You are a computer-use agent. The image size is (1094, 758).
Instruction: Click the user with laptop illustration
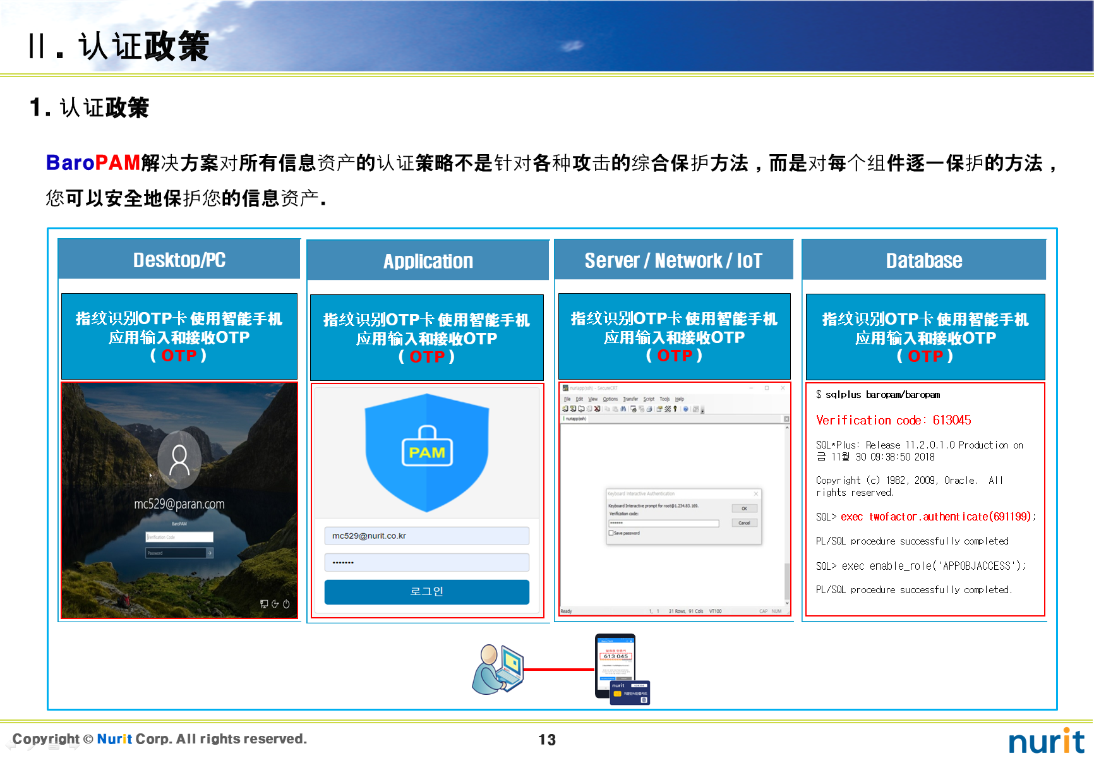(498, 669)
